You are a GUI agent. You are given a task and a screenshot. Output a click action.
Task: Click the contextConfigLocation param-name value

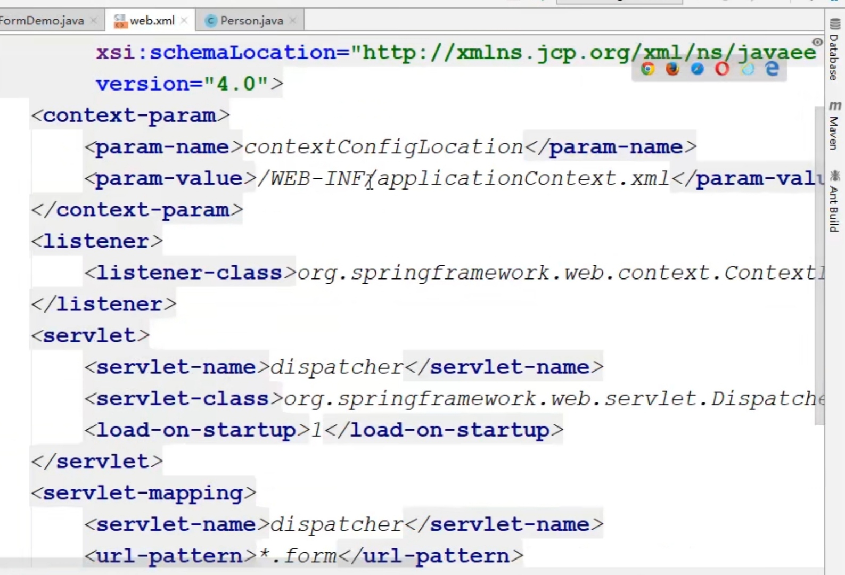click(383, 146)
